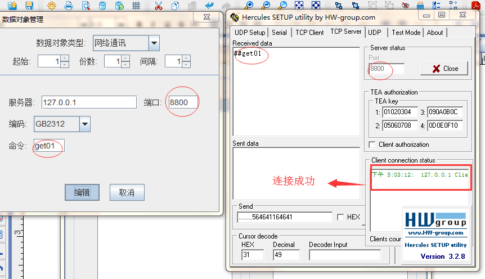Image resolution: width=485 pixels, height=279 pixels.
Task: Enable the Client authorization checkbox
Action: pyautogui.click(x=372, y=145)
